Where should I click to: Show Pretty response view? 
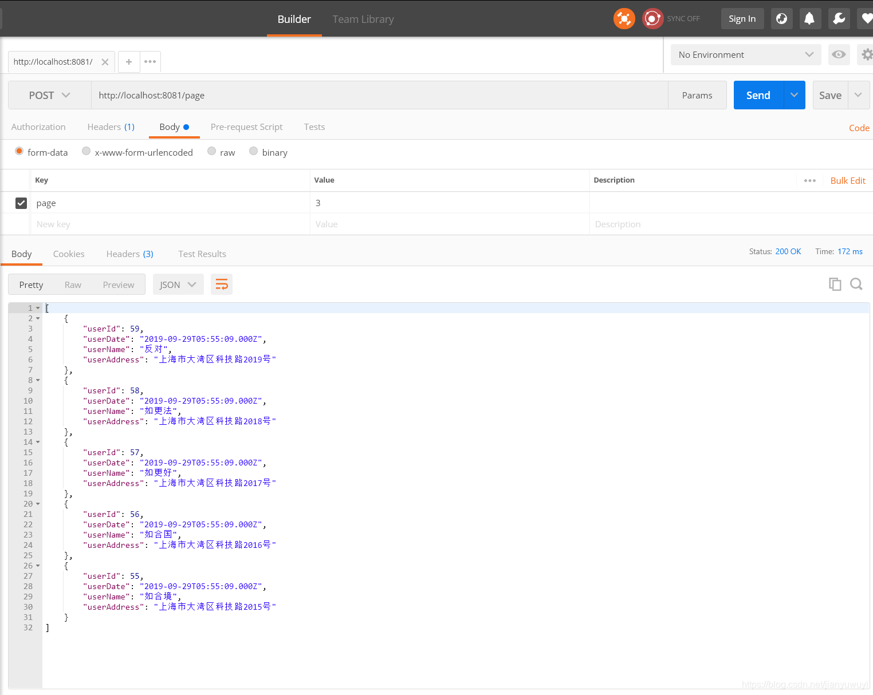click(x=31, y=285)
